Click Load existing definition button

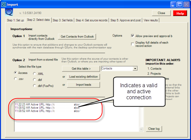tap(83, 77)
